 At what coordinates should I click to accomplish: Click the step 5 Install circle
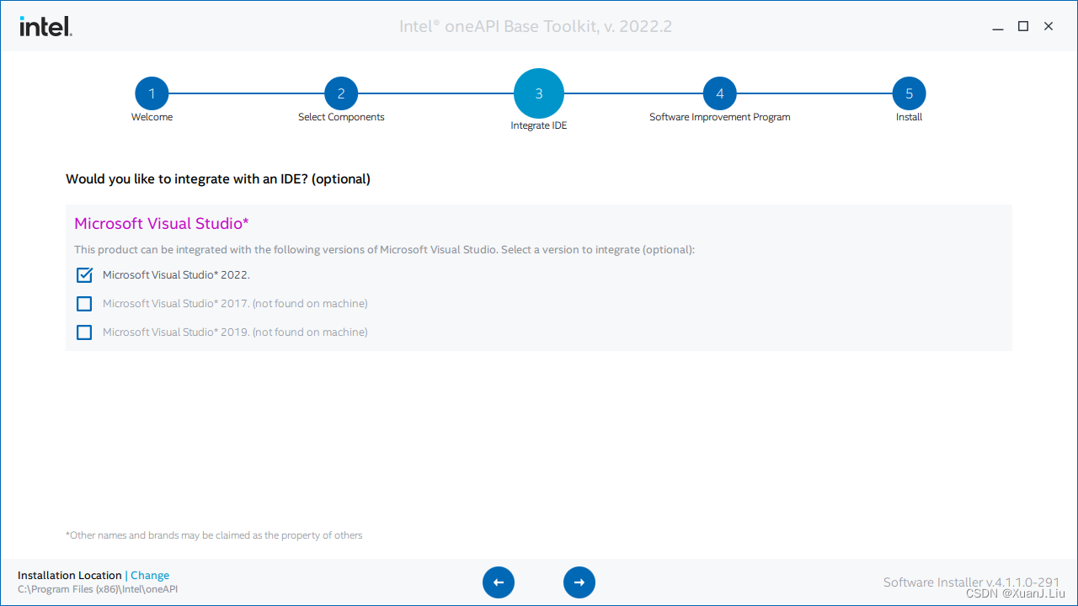click(x=909, y=93)
